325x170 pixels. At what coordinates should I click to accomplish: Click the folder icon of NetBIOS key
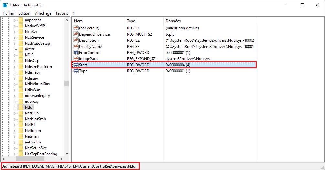21,113
